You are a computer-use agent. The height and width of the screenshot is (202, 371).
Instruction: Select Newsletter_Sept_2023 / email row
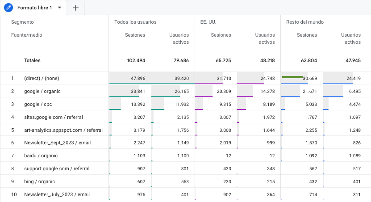click(x=57, y=143)
